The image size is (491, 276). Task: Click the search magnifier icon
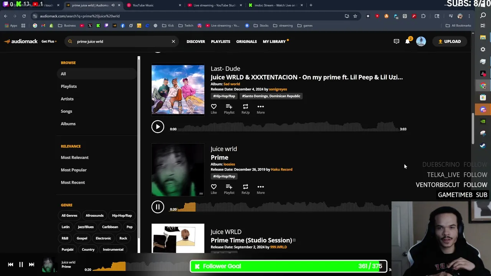[x=70, y=41]
